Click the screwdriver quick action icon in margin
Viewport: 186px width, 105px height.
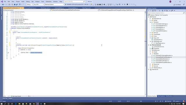coord(8,52)
